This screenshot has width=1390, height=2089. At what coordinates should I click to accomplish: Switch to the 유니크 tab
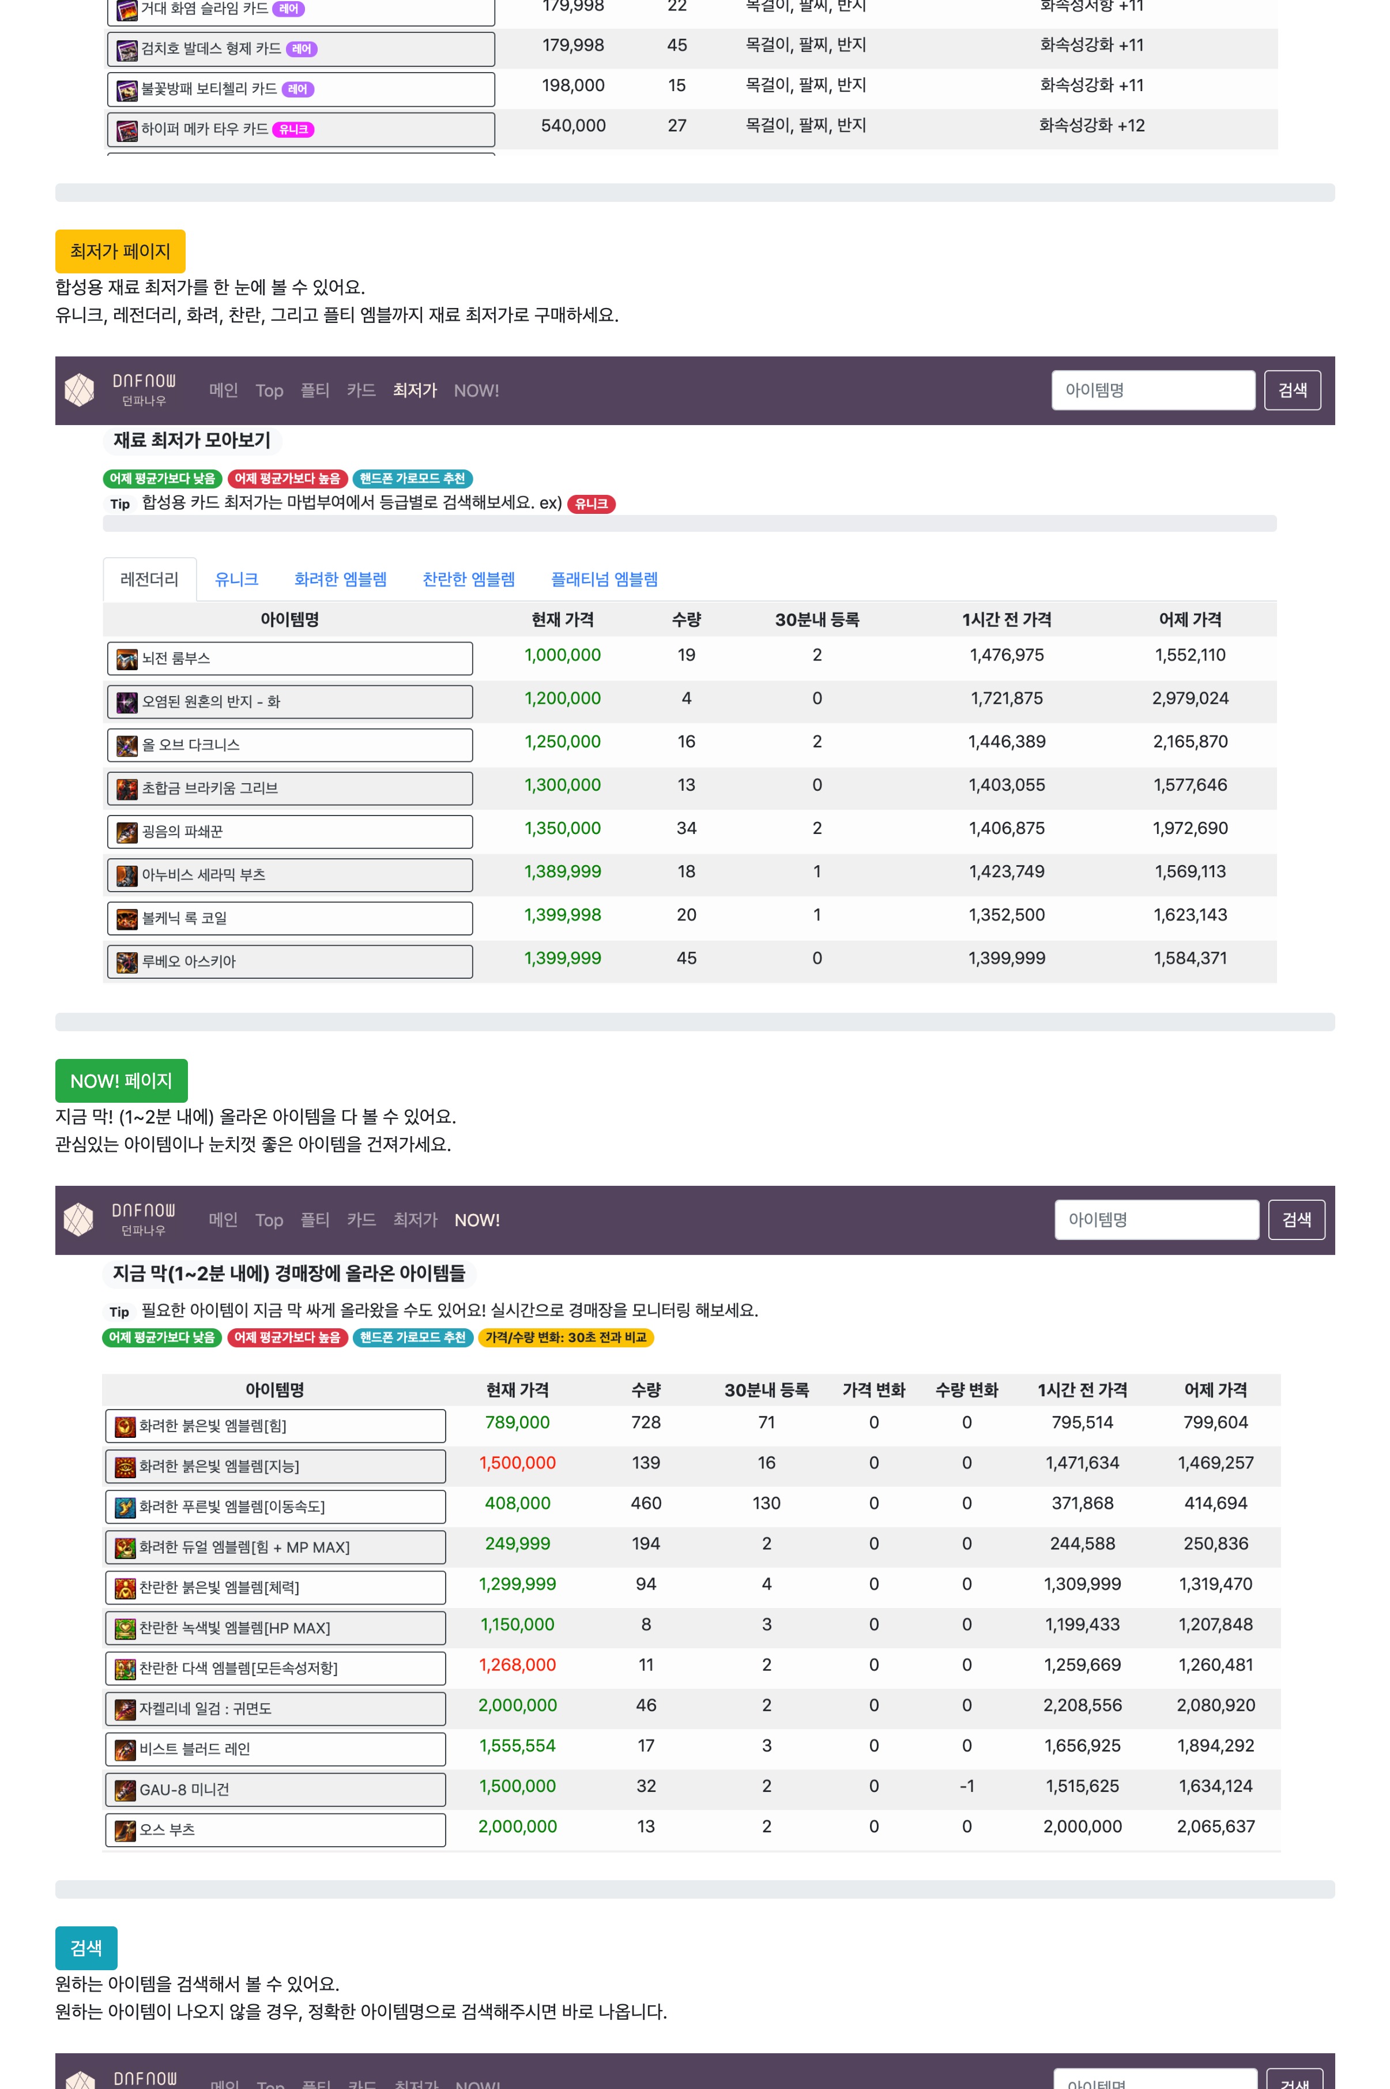click(236, 579)
